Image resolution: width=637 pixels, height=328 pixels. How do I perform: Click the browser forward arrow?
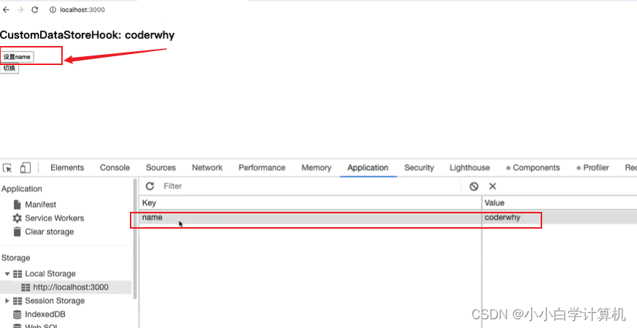pos(20,9)
